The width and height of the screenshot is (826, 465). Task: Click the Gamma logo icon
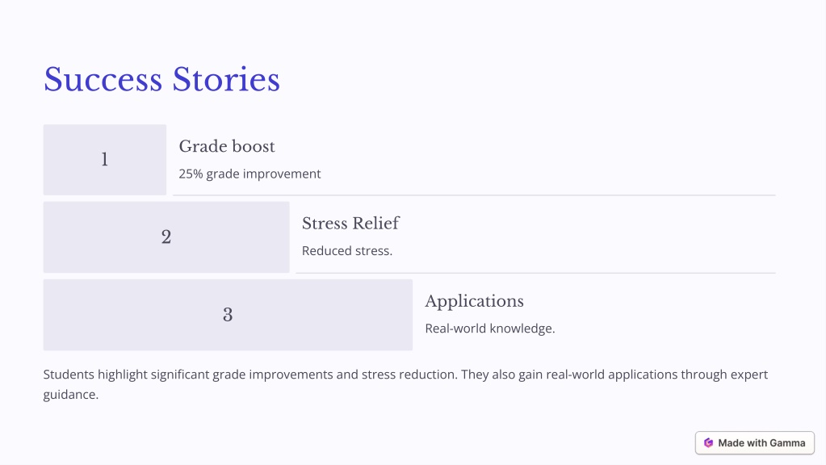coord(709,443)
